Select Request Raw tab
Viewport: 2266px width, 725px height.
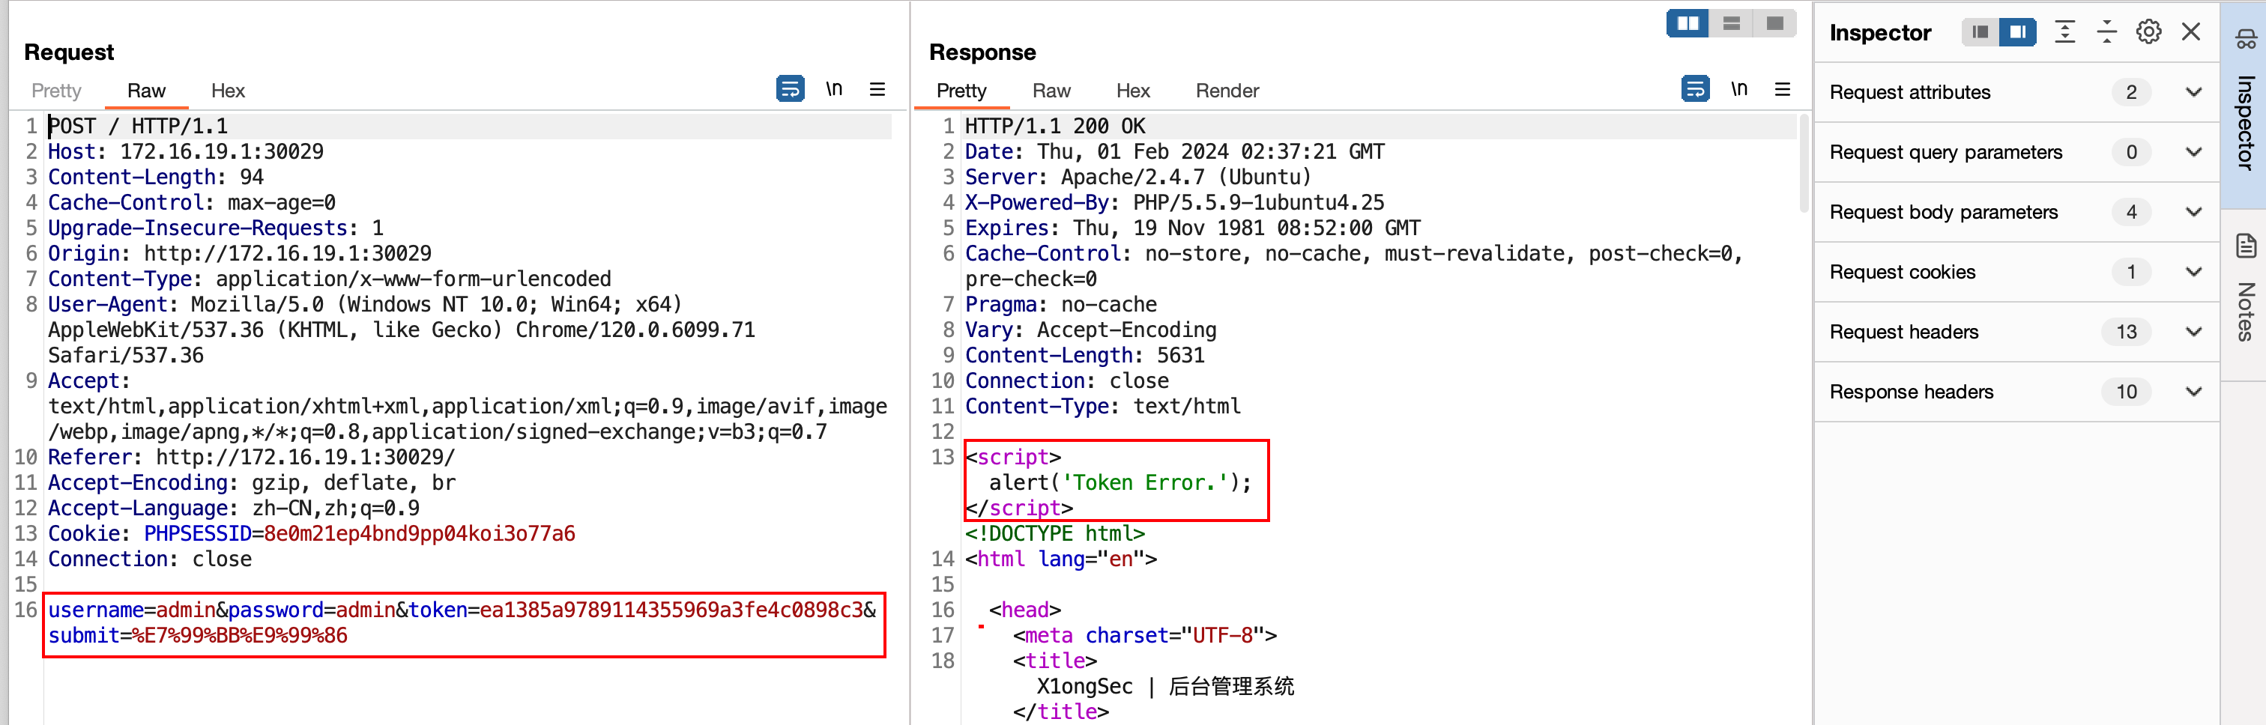146,91
